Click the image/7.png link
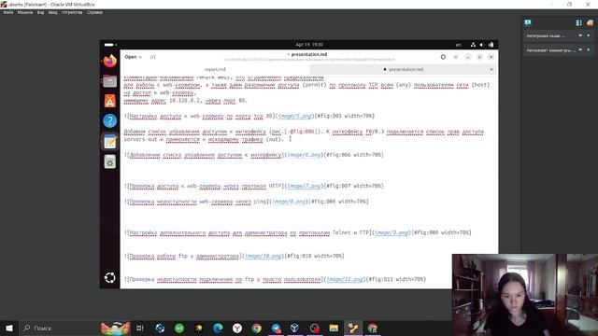 (304, 186)
